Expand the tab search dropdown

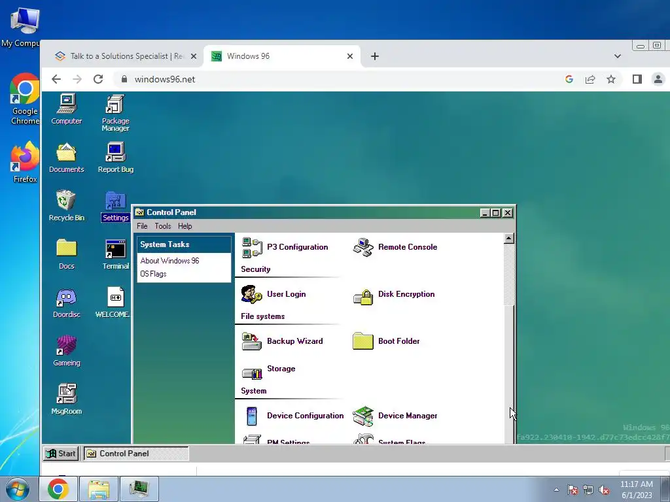click(618, 56)
